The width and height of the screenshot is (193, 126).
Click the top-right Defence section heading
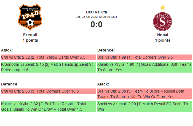tap(106, 50)
